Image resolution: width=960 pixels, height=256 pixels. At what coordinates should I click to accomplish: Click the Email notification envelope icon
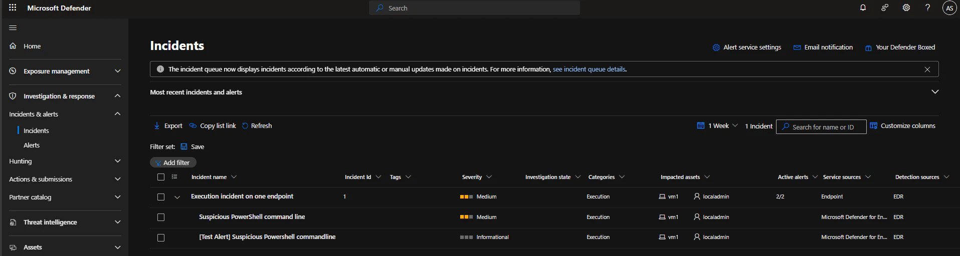797,47
